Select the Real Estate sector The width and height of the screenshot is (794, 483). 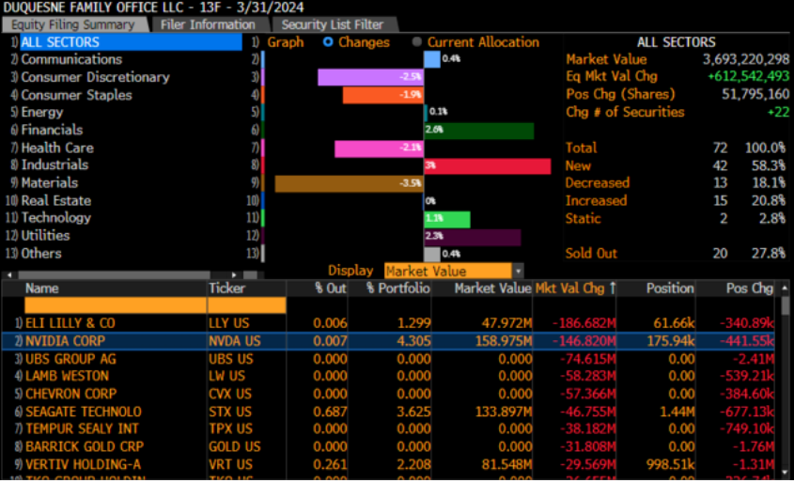coord(56,200)
